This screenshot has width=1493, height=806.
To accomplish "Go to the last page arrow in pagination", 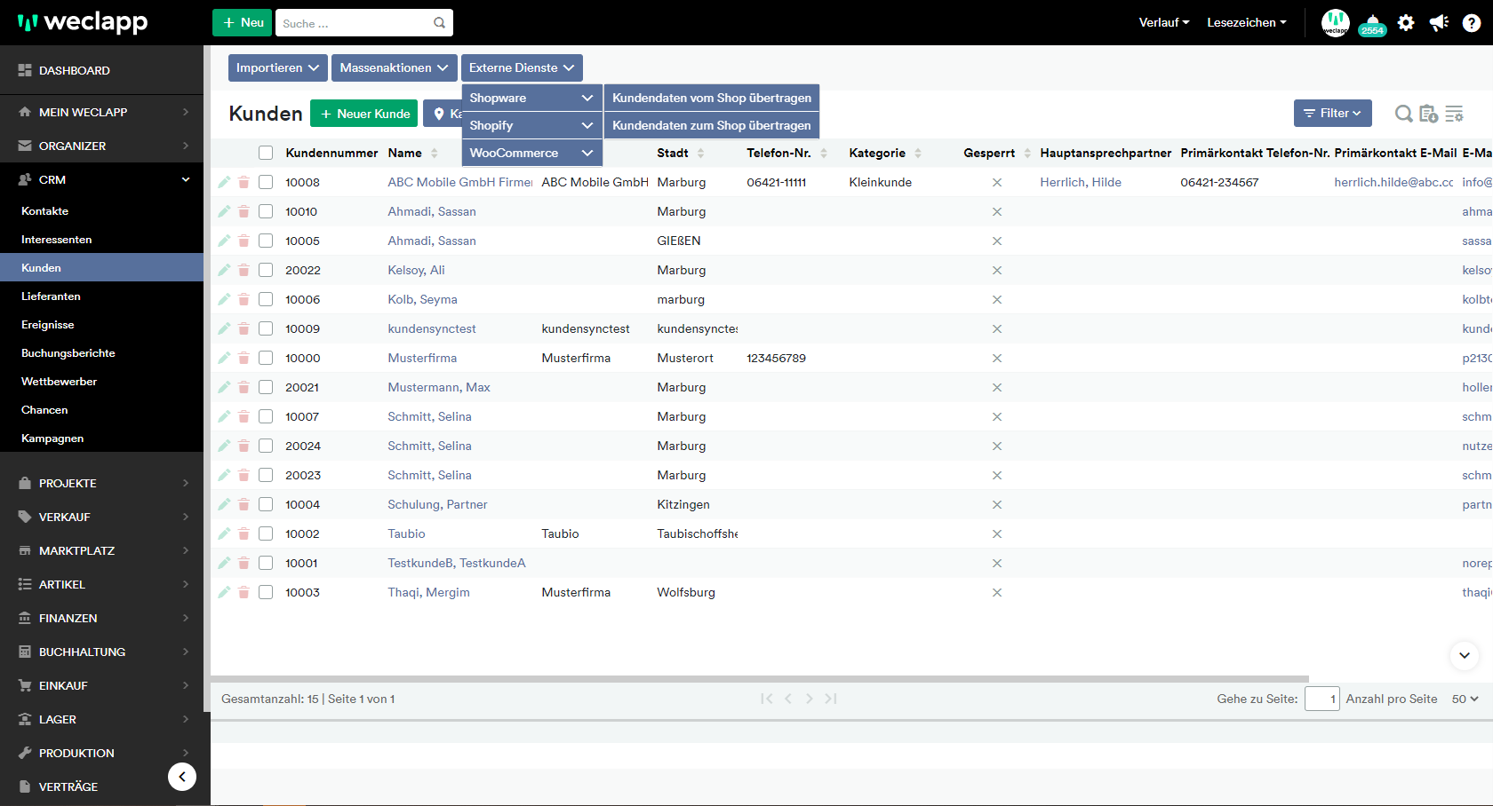I will [x=831, y=699].
